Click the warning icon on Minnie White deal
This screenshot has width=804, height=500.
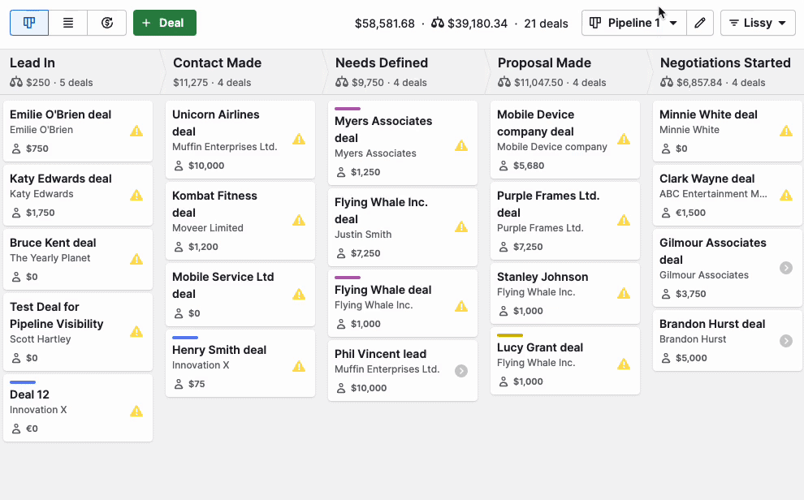[785, 131]
